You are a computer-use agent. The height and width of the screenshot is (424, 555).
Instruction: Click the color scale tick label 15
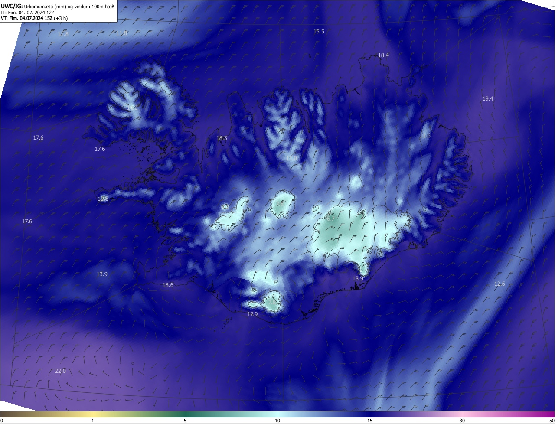point(370,421)
